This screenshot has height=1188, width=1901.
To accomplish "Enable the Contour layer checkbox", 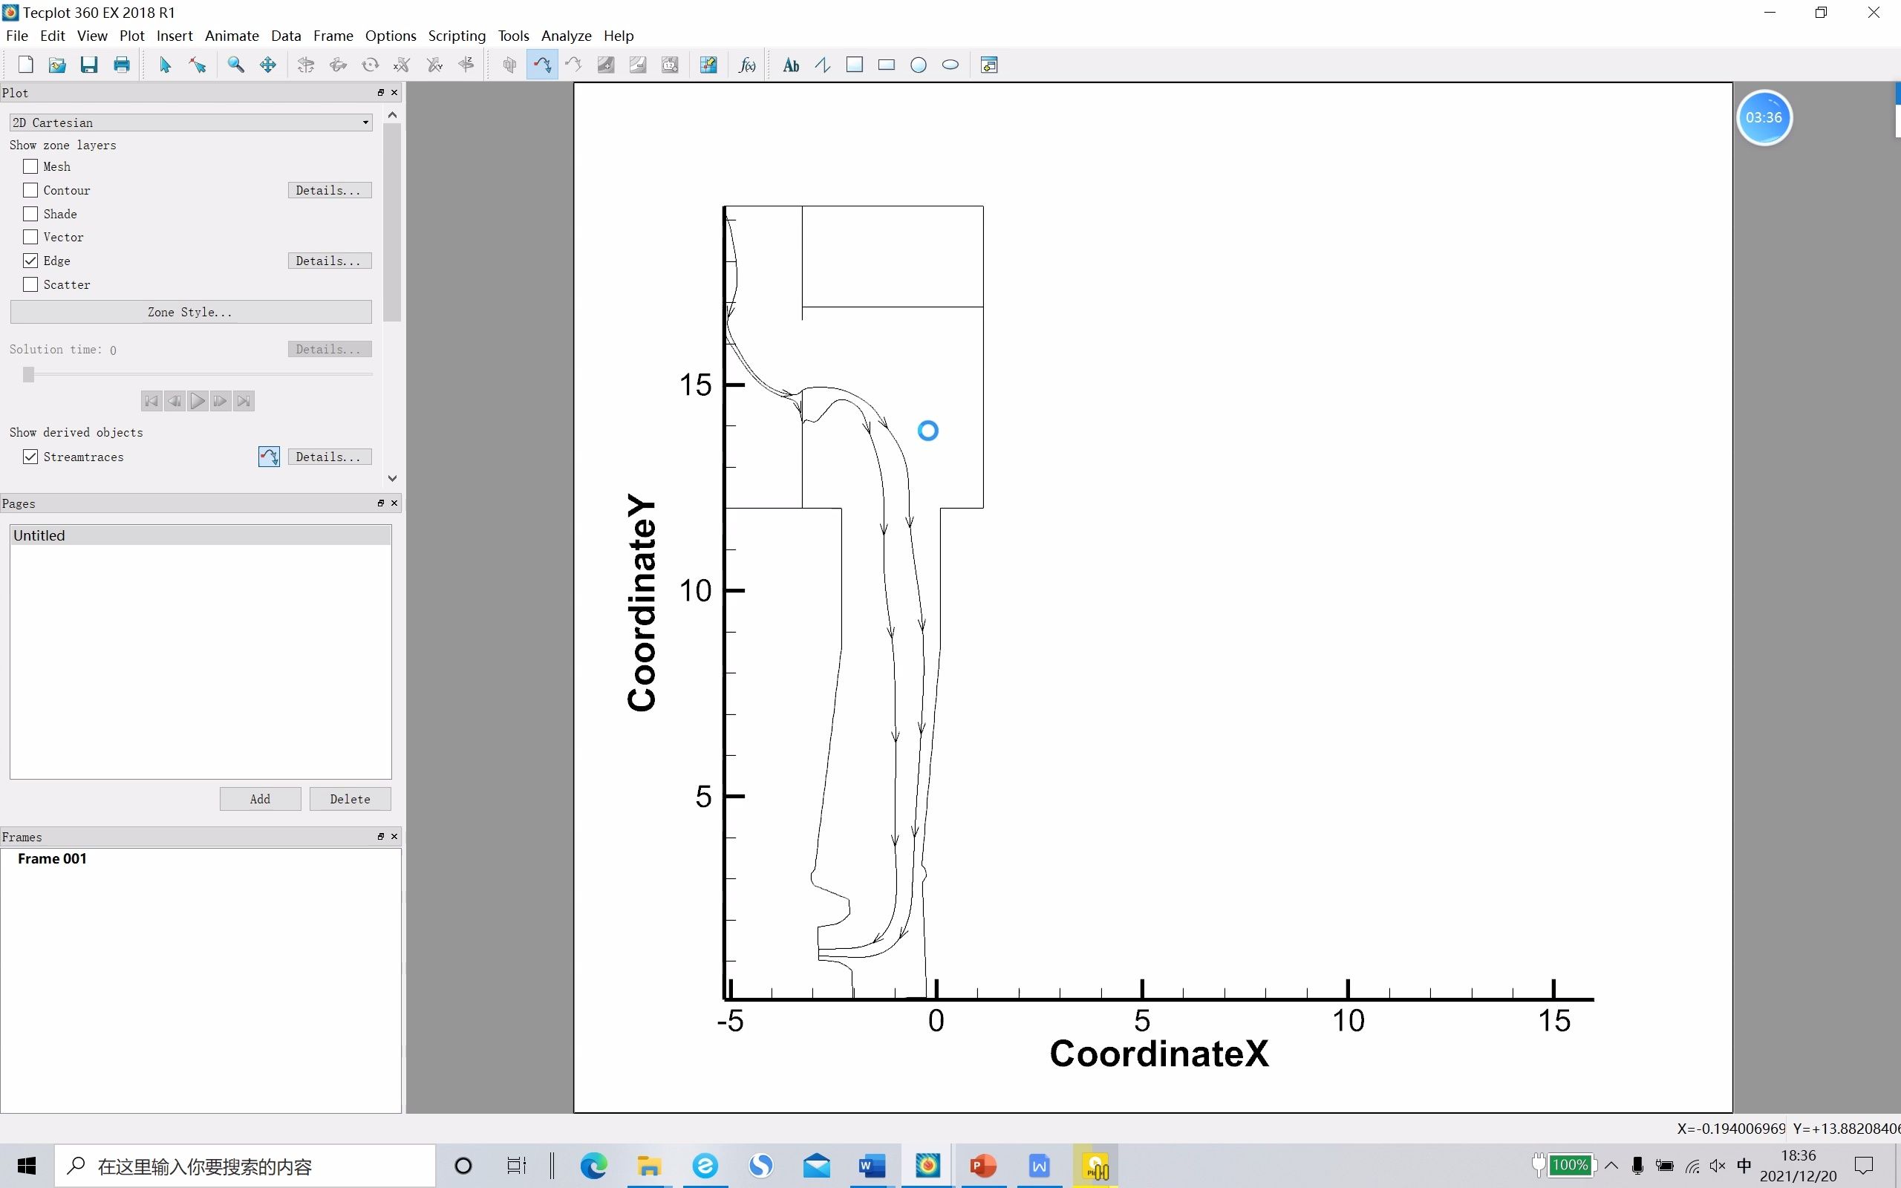I will 30,189.
